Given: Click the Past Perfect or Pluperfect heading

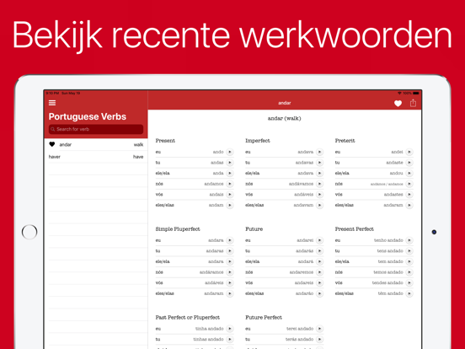Looking at the screenshot, I should [187, 318].
